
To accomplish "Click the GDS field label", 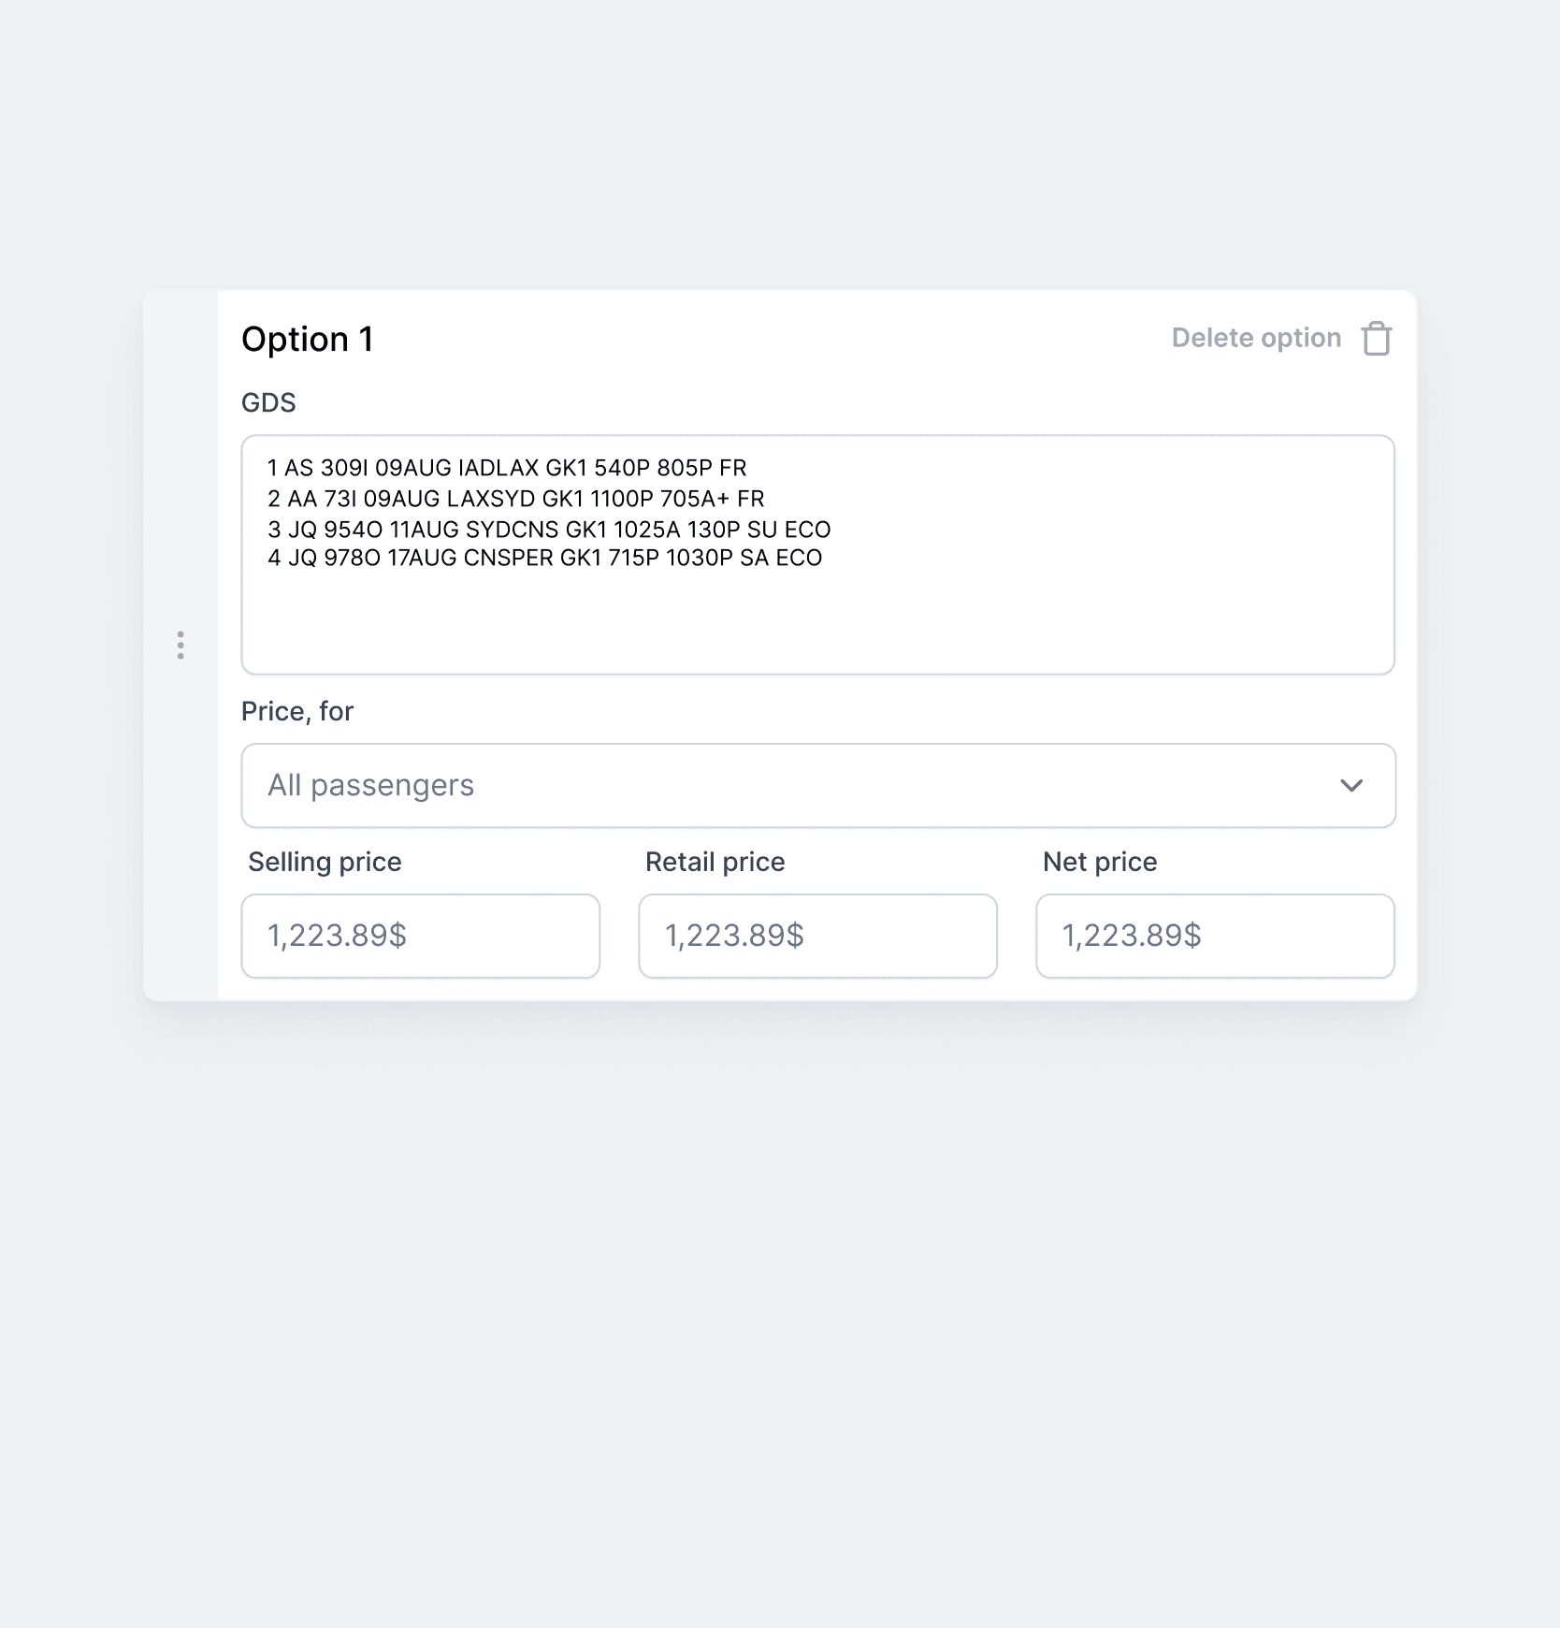I will coord(268,402).
